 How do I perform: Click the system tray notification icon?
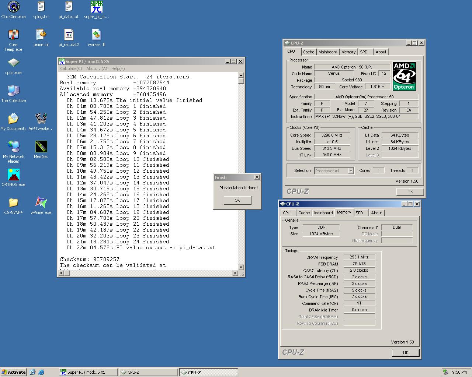pyautogui.click(x=446, y=372)
